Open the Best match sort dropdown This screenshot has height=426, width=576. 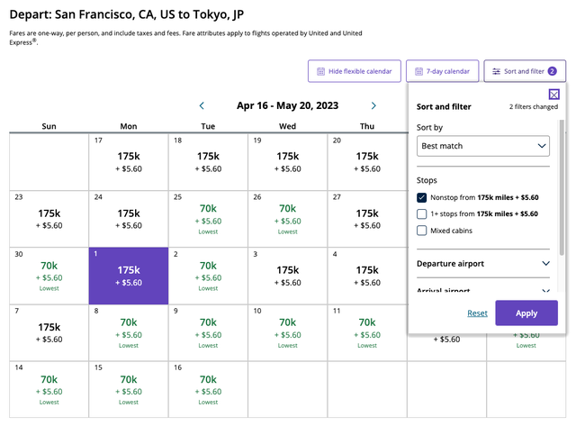pos(483,145)
